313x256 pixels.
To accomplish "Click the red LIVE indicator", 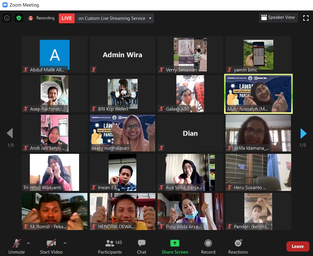I will tap(67, 18).
